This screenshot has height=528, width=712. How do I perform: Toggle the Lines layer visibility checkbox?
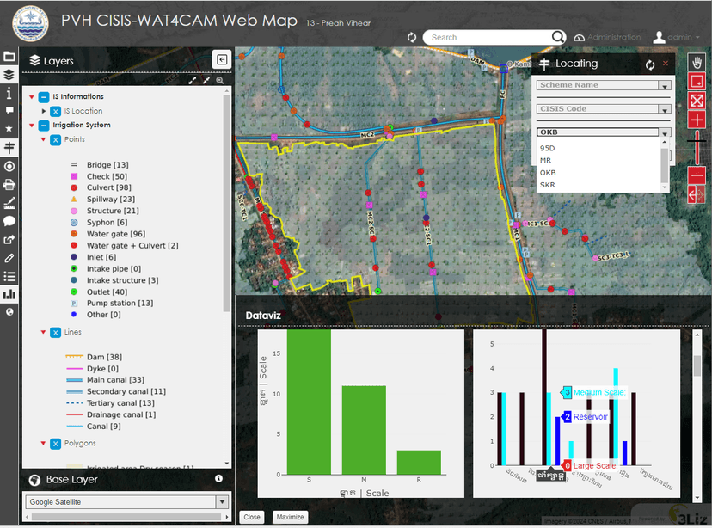(56, 332)
